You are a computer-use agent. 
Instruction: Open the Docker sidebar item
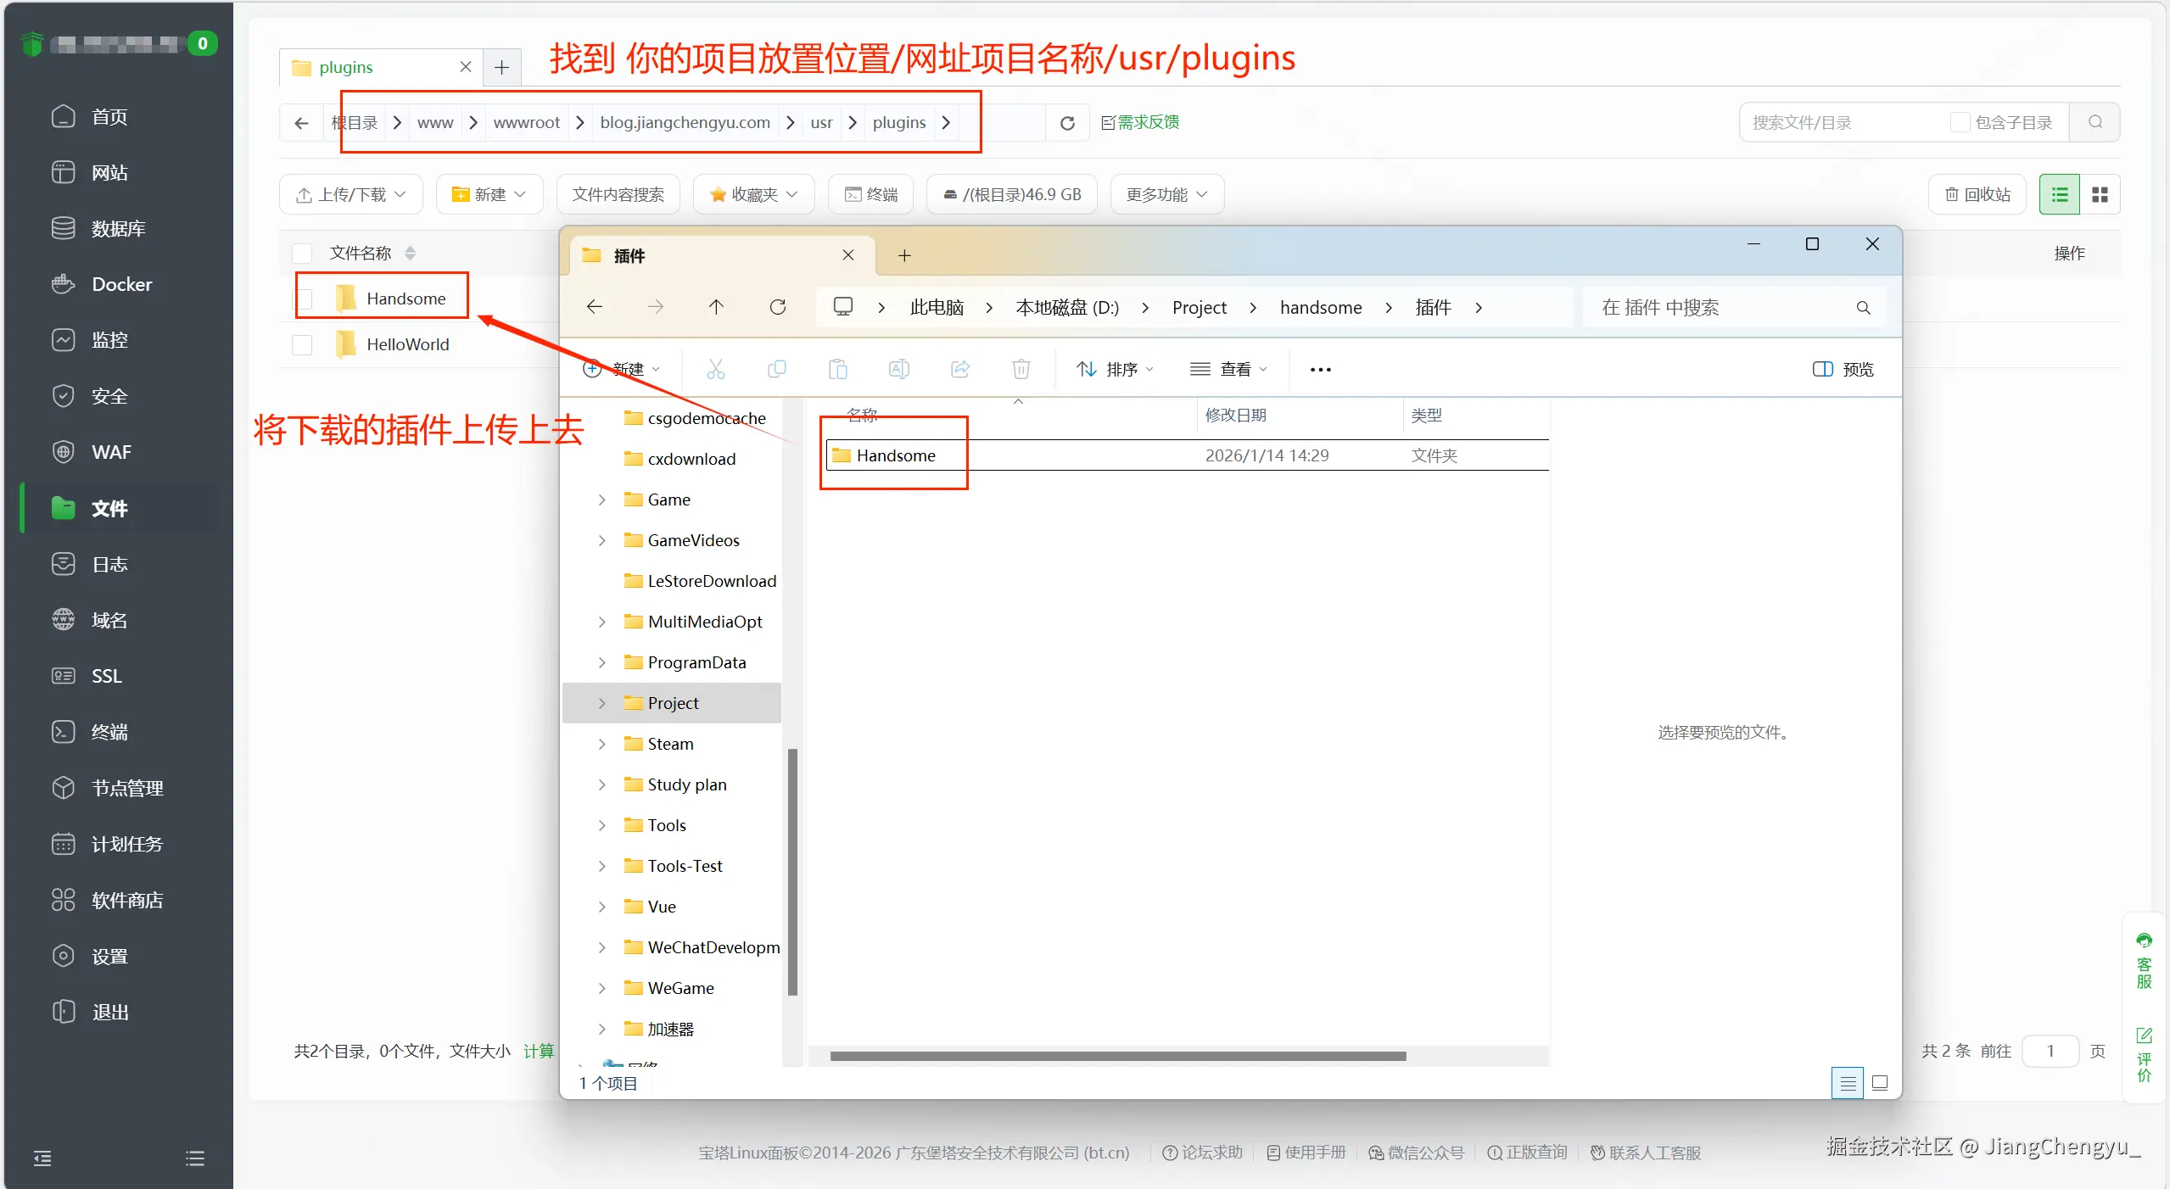(x=121, y=284)
